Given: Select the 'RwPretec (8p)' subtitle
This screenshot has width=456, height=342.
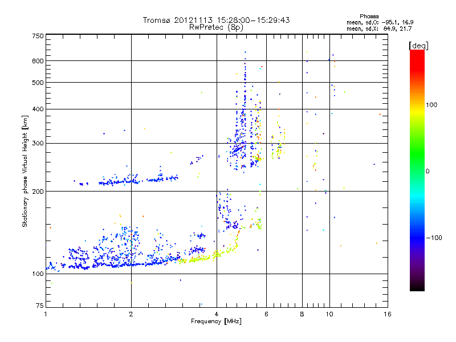Looking at the screenshot, I should click(x=216, y=27).
